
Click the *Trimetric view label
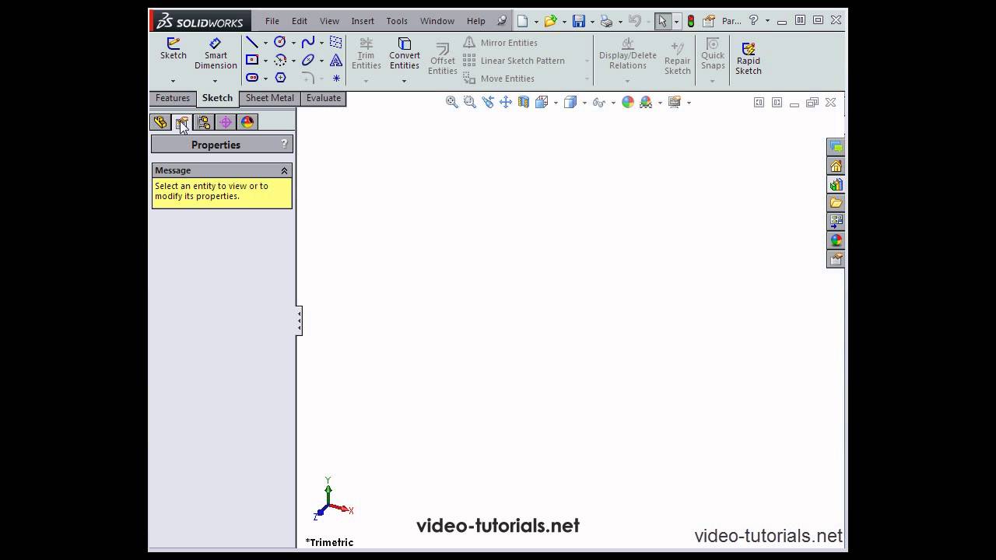coord(329,542)
